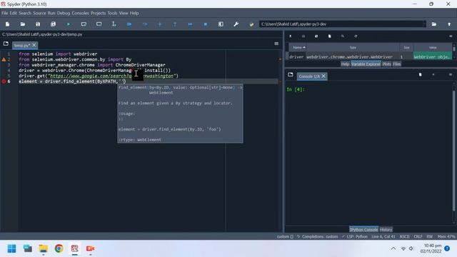The width and height of the screenshot is (457, 257).
Task: Close the Console 1/A tab
Action: point(323,76)
